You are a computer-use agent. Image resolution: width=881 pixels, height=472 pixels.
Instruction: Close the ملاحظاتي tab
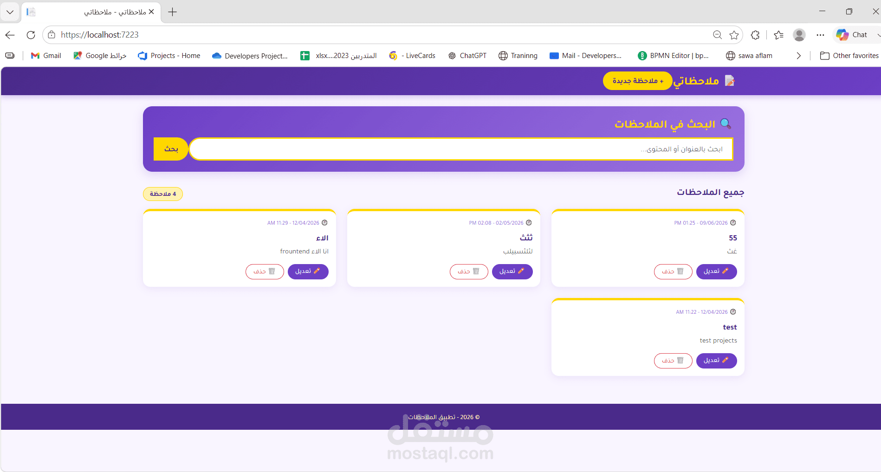pyautogui.click(x=151, y=12)
